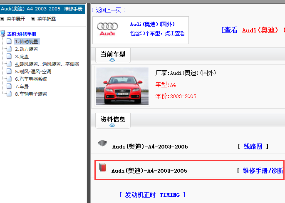The width and height of the screenshot is (285, 203).
Task: Open 4.暖风装置、通风装置、空调器 entry
Action: (x=47, y=64)
